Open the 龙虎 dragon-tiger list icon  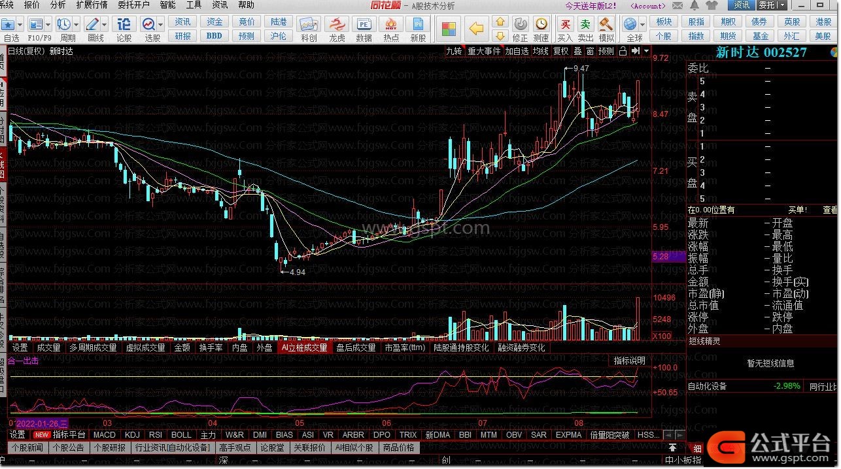[337, 25]
